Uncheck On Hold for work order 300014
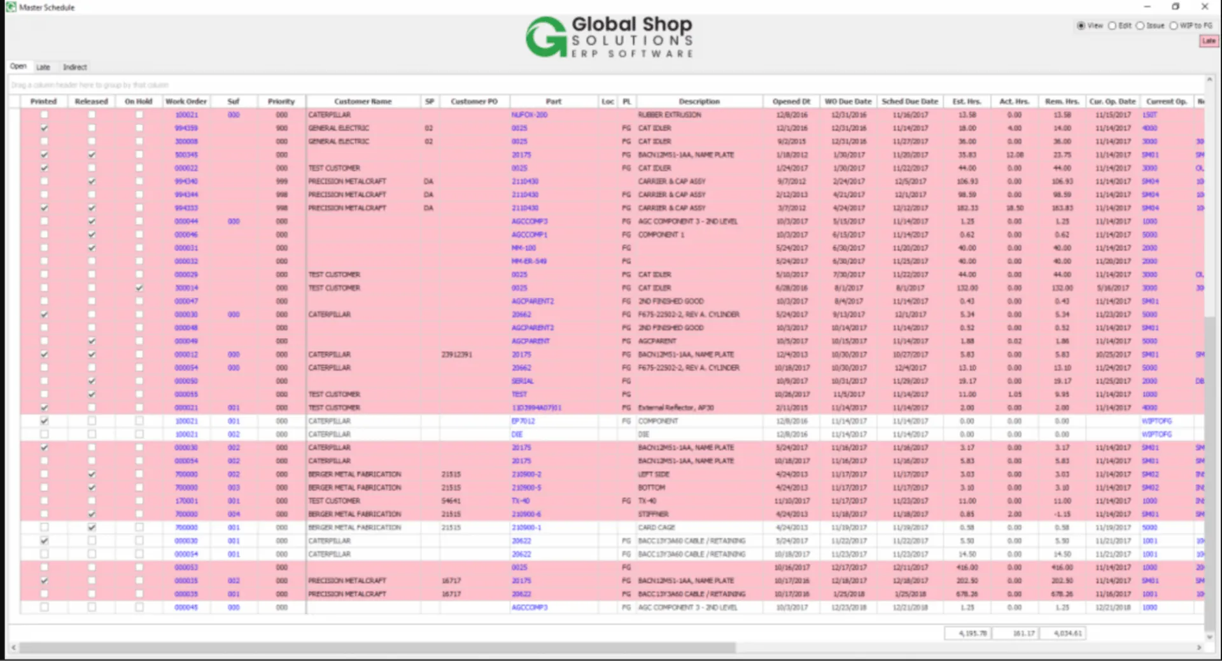The image size is (1222, 661). (x=139, y=288)
